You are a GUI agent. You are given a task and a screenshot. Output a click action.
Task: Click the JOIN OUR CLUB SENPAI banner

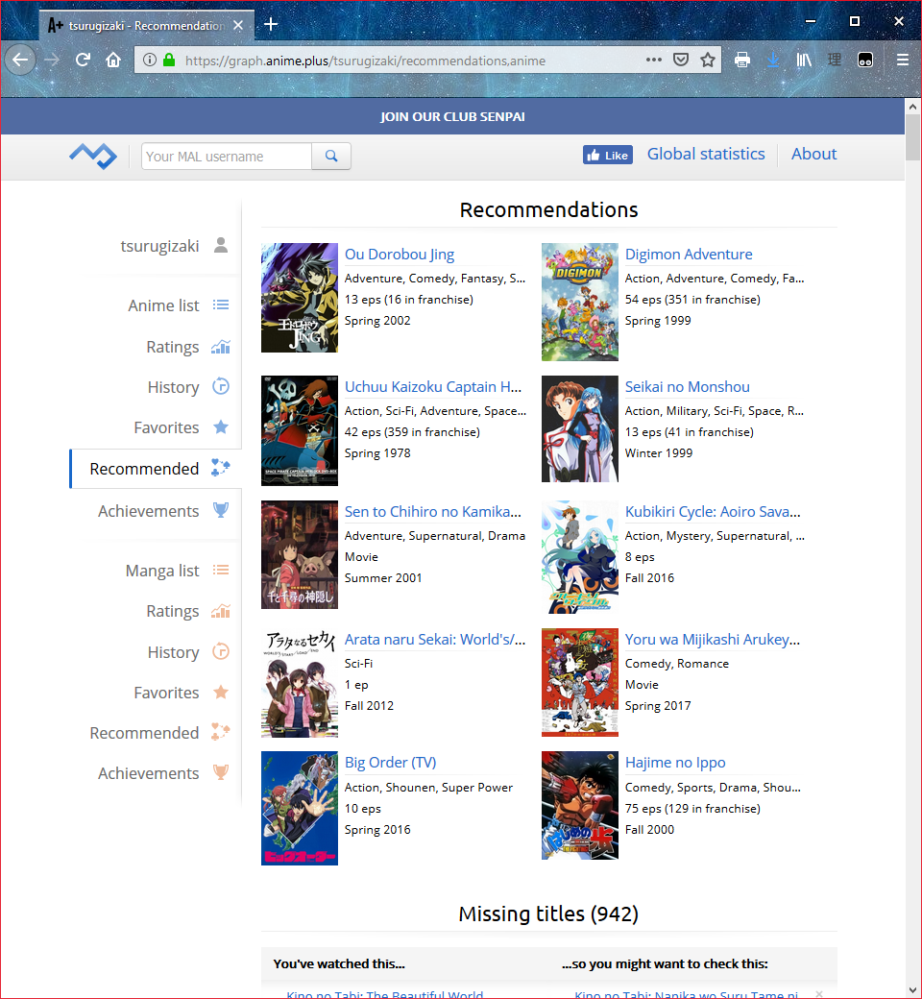coord(453,116)
